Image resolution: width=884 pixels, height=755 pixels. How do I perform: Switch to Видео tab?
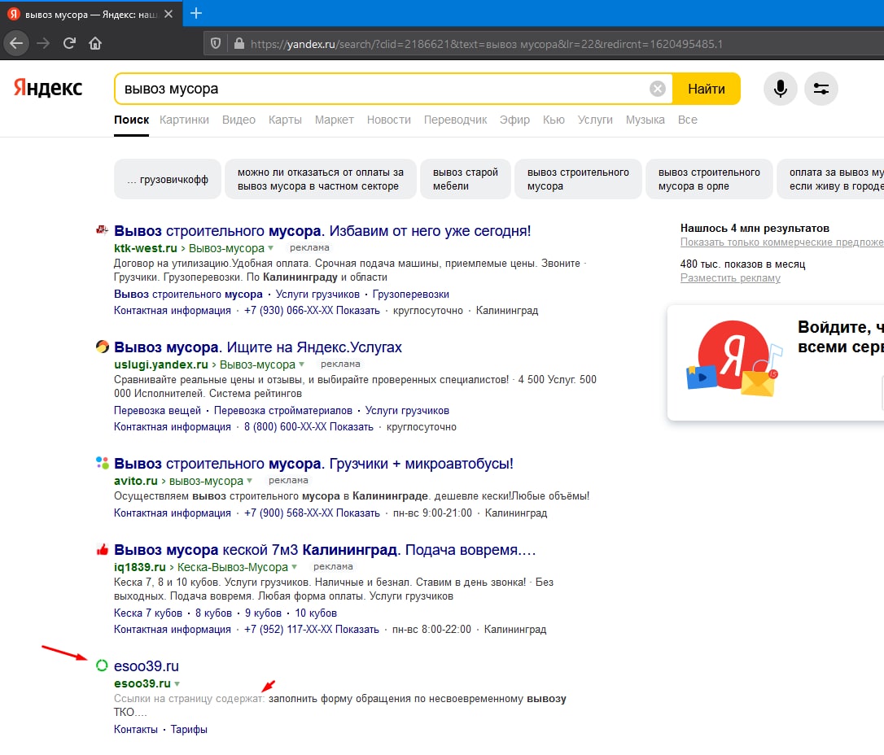[x=239, y=120]
